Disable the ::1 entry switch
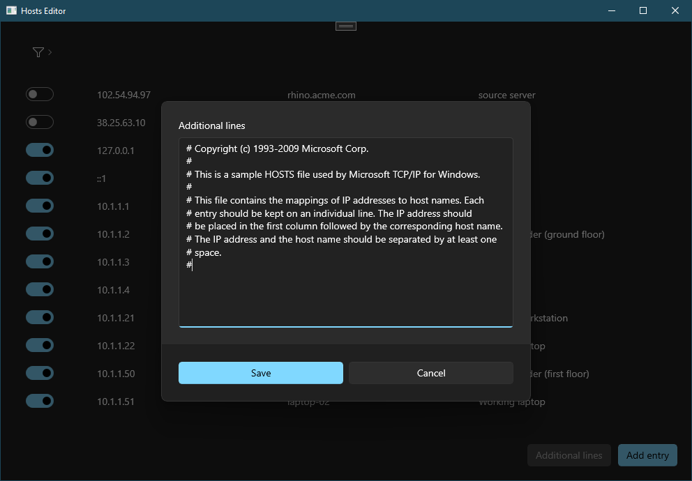The height and width of the screenshot is (481, 692). (x=40, y=178)
